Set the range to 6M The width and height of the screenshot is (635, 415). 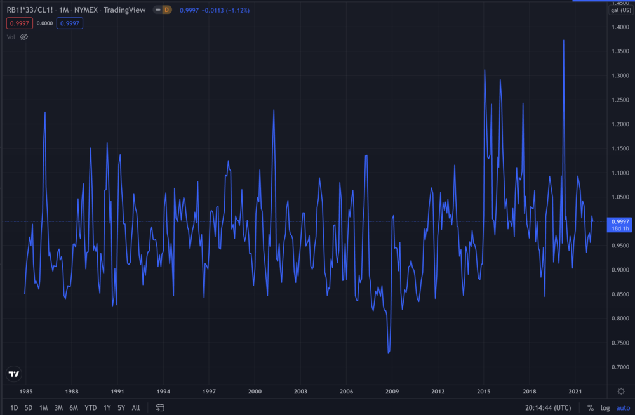(x=74, y=407)
